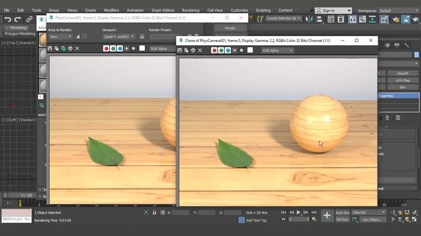This screenshot has height=236, width=421.
Task: Open the Scene Explorer toggle icon
Action: click(331, 19)
